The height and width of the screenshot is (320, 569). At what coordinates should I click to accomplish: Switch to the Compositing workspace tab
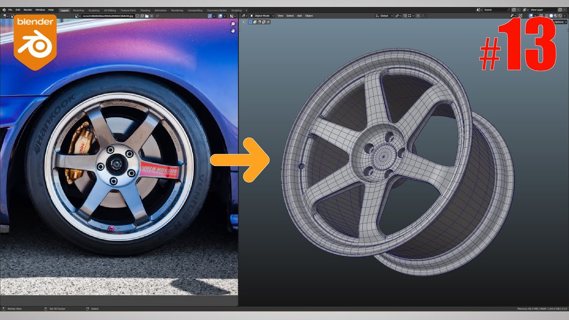195,10
